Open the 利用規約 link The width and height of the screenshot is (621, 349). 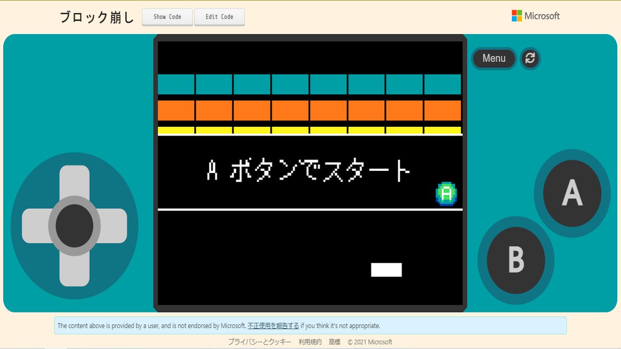tap(310, 342)
